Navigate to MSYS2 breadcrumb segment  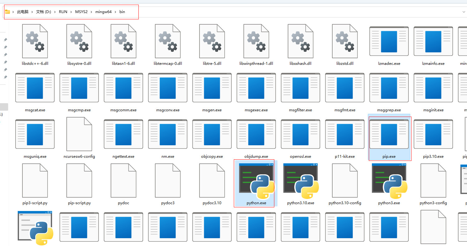(81, 12)
